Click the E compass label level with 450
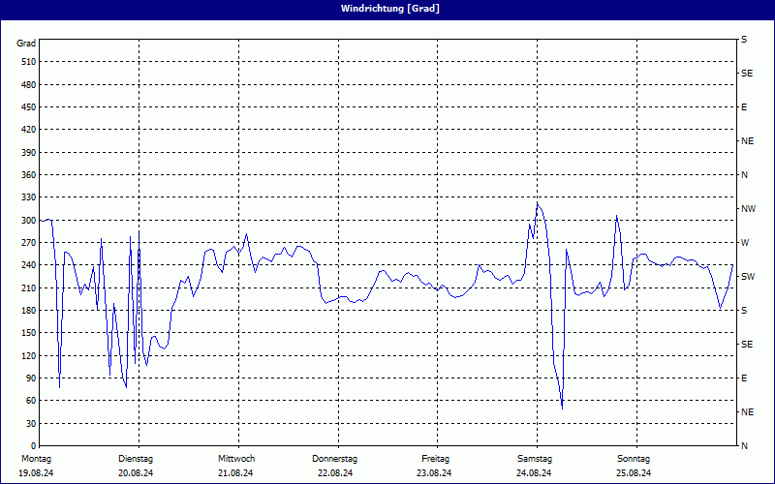Screen dimensions: 775x484 744,107
